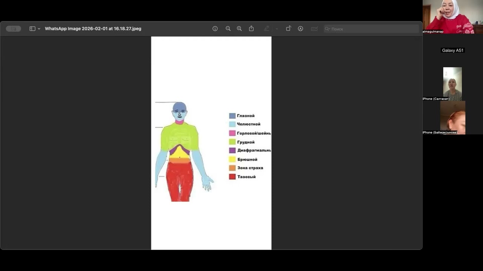Zoom in on the image
This screenshot has width=483, height=271.
[x=239, y=29]
